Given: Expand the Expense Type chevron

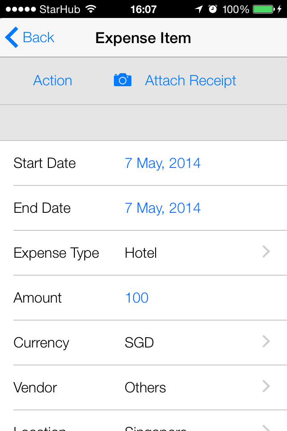Looking at the screenshot, I should pyautogui.click(x=266, y=251).
